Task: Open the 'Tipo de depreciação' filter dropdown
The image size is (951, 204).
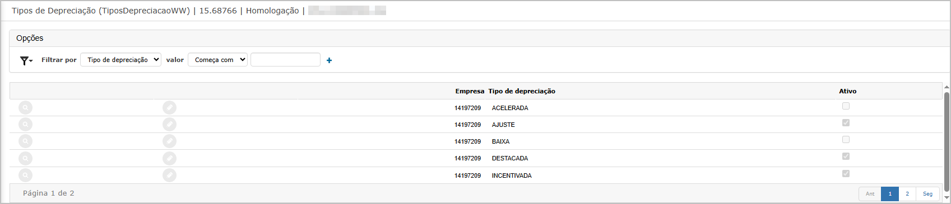Action: (x=121, y=60)
